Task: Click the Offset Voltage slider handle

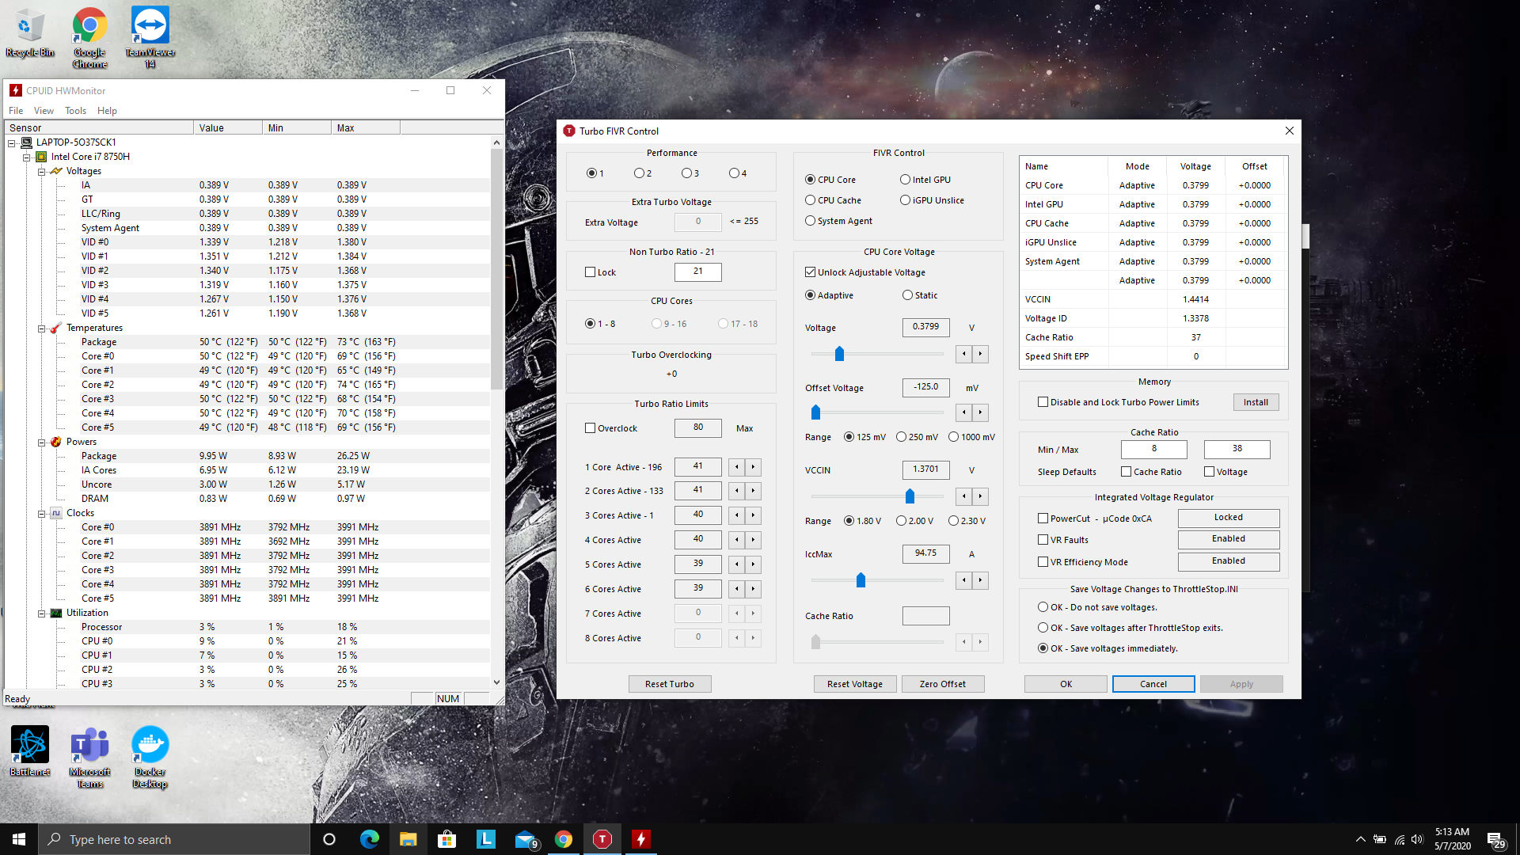Action: [815, 412]
